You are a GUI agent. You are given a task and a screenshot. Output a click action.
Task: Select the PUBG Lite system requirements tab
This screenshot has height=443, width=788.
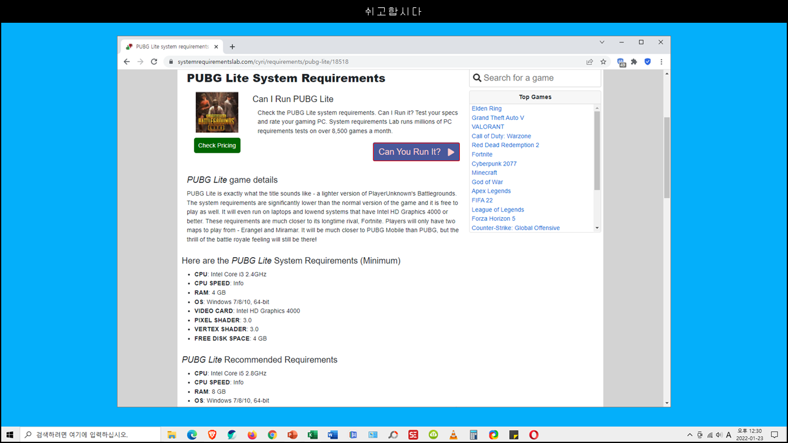[172, 47]
